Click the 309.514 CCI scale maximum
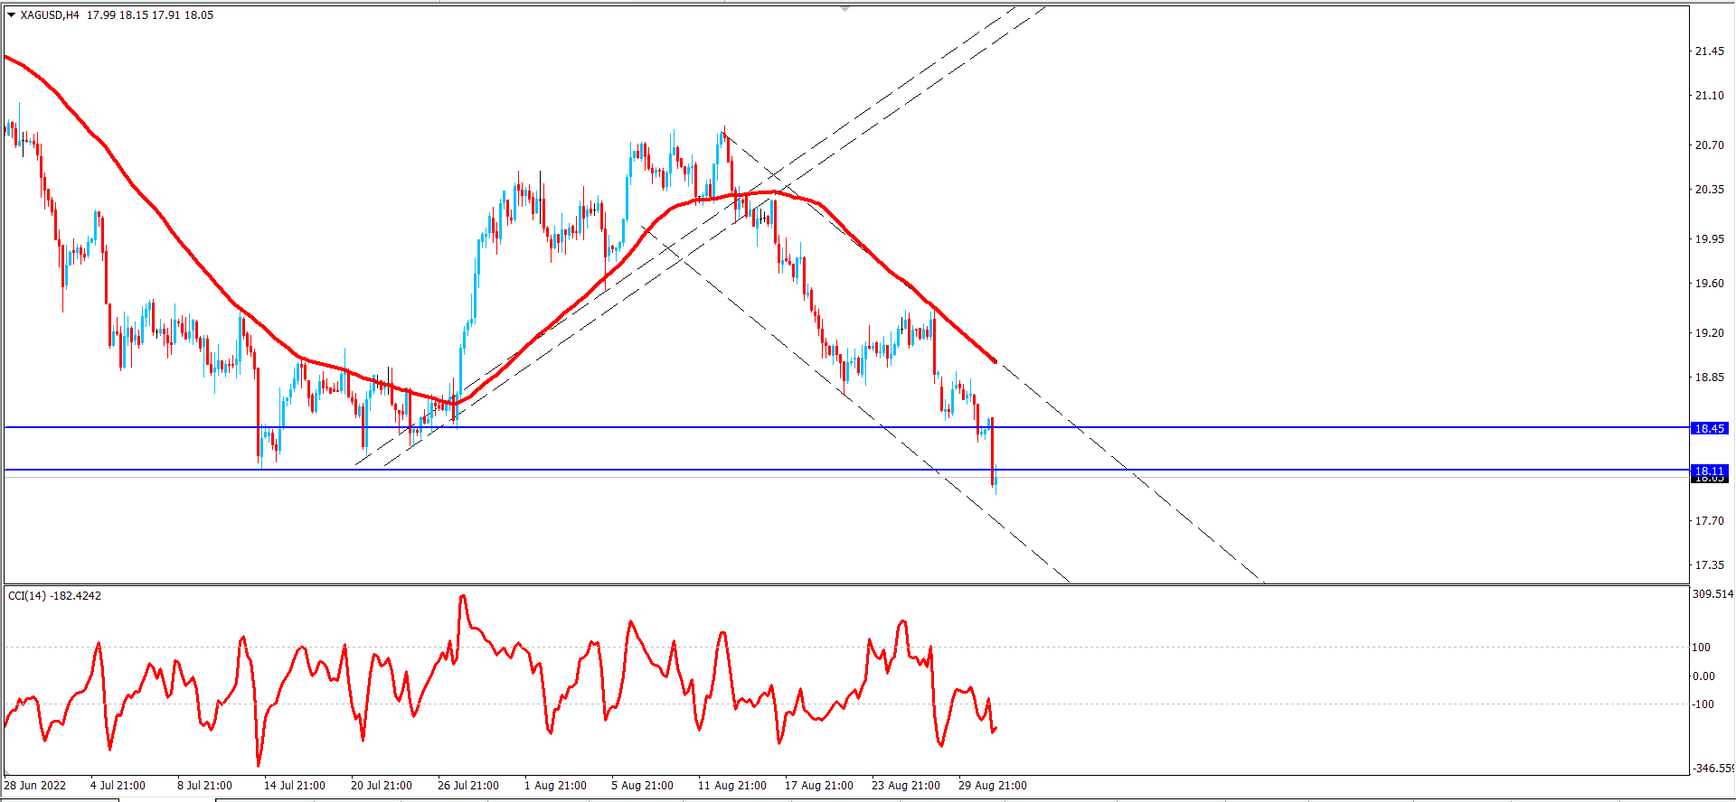 click(x=1712, y=594)
